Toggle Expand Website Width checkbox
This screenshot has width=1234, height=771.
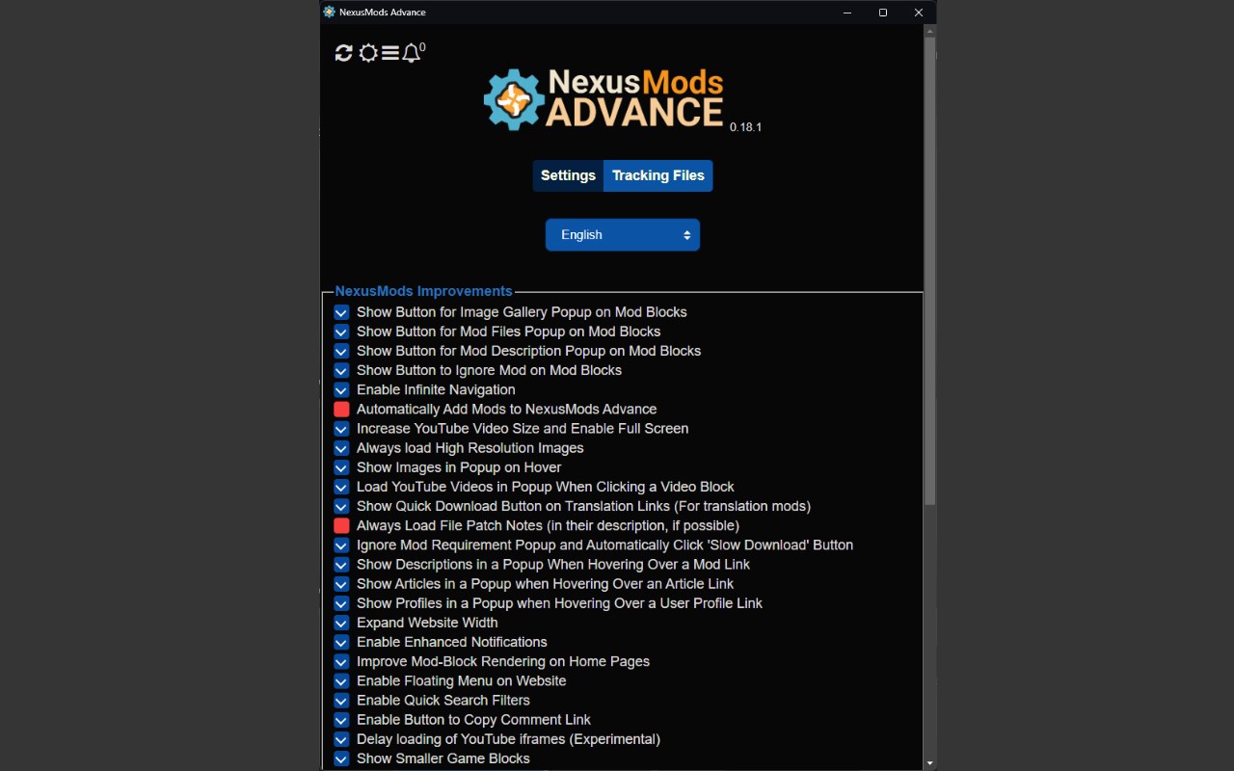coord(341,623)
